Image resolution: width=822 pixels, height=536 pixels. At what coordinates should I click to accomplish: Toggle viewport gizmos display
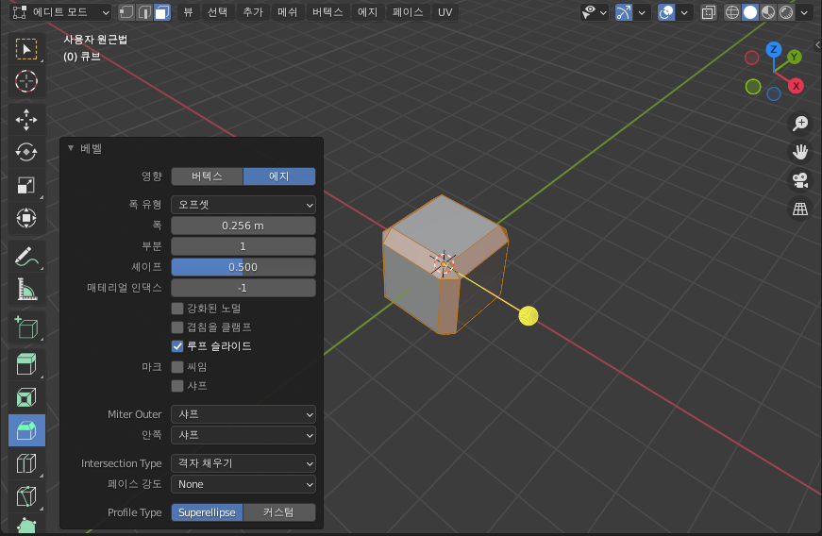pyautogui.click(x=623, y=12)
